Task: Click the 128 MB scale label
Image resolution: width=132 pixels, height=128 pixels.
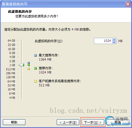Action: coord(11,77)
